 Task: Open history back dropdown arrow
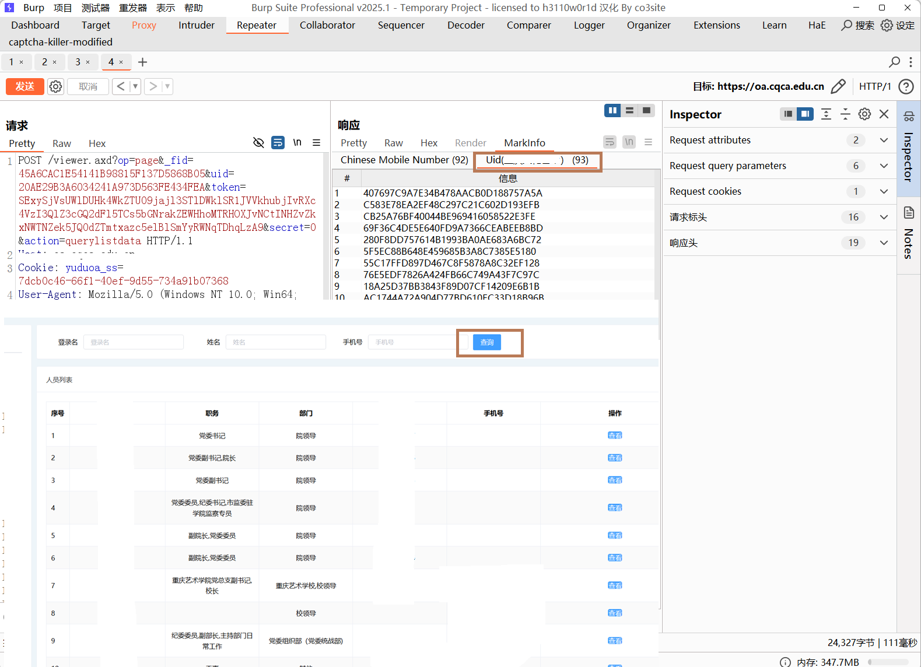click(x=135, y=86)
